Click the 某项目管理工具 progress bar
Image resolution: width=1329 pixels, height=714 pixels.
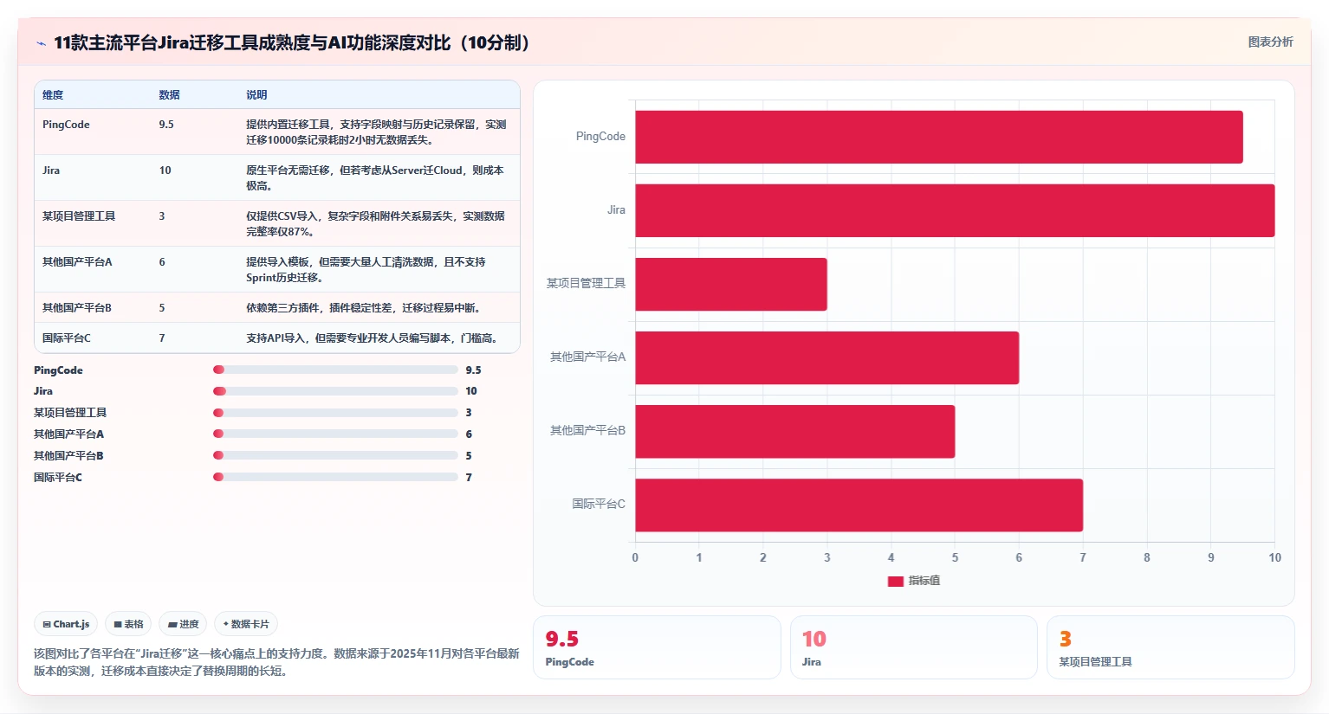335,413
